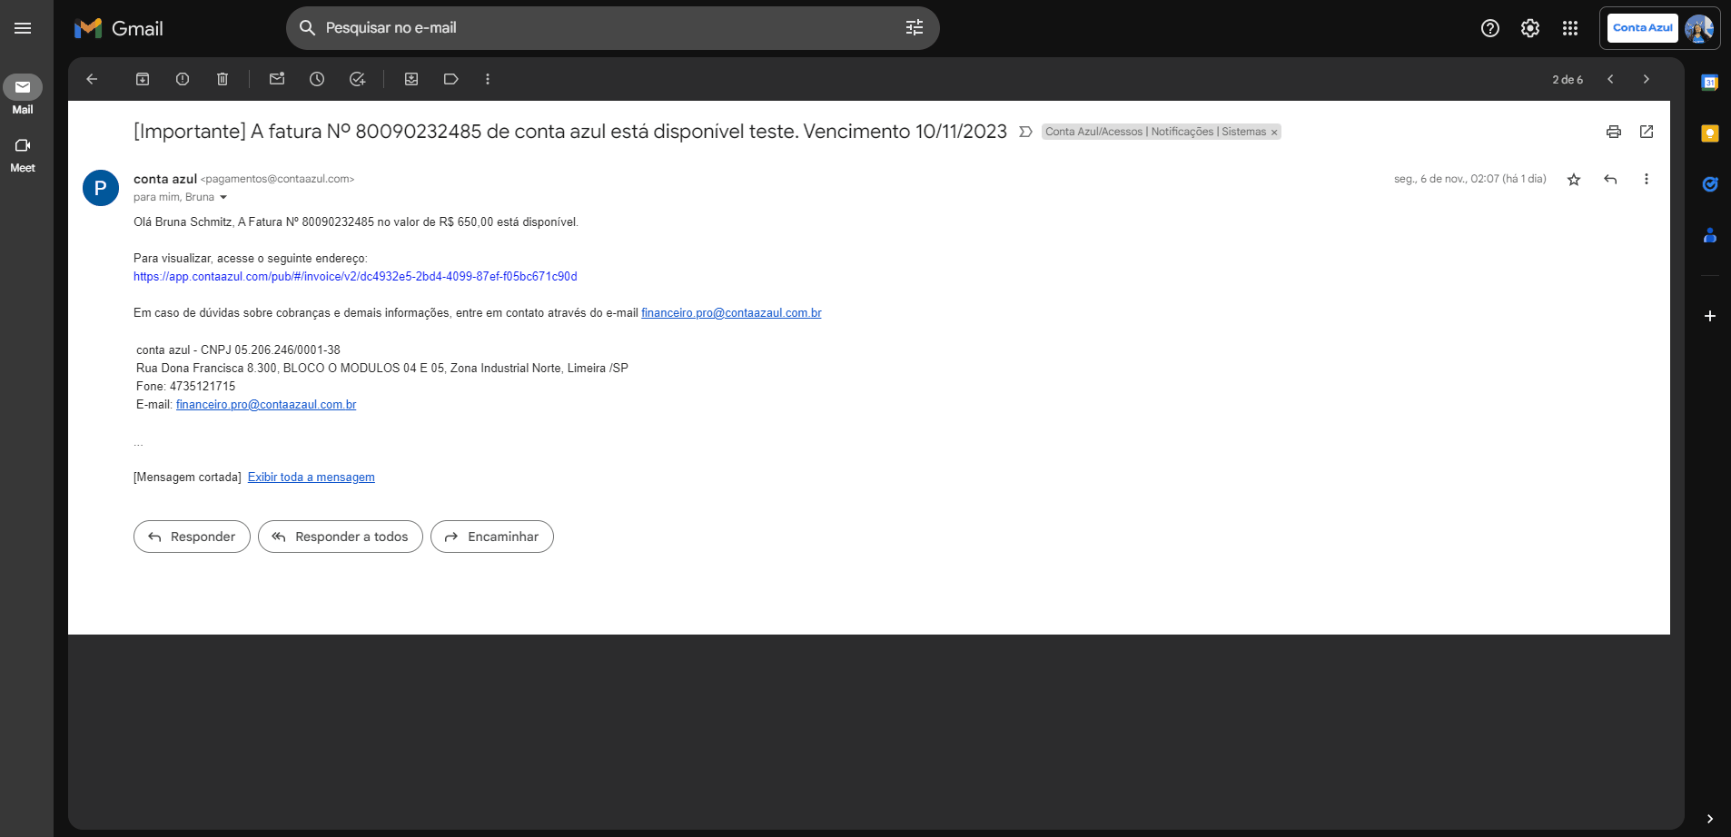Click sender avatar P
This screenshot has height=837, width=1731.
tap(101, 188)
